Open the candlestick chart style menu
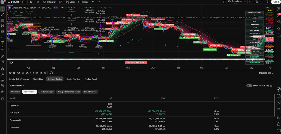The height and width of the screenshot is (134, 281). (38, 2)
